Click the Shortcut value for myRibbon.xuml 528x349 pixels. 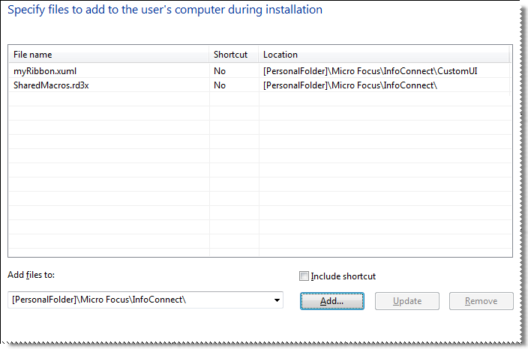(220, 71)
